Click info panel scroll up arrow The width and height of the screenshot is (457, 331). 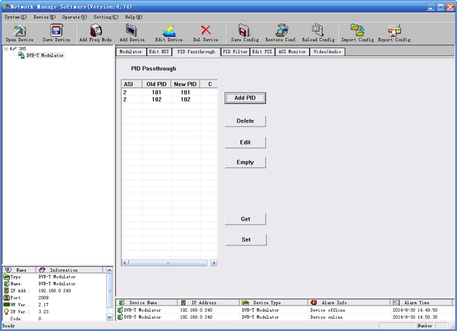pyautogui.click(x=110, y=270)
